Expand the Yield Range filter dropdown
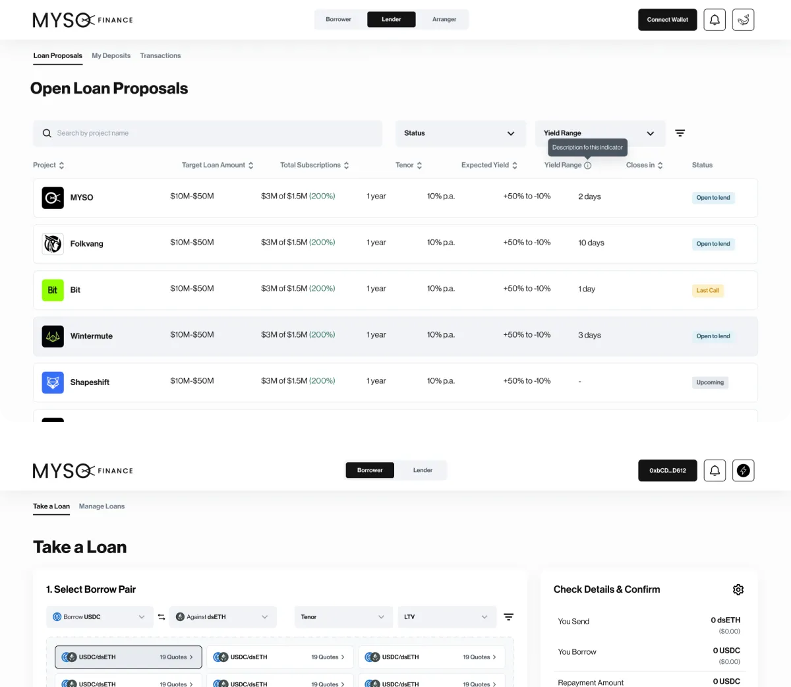Image resolution: width=791 pixels, height=687 pixels. point(600,133)
